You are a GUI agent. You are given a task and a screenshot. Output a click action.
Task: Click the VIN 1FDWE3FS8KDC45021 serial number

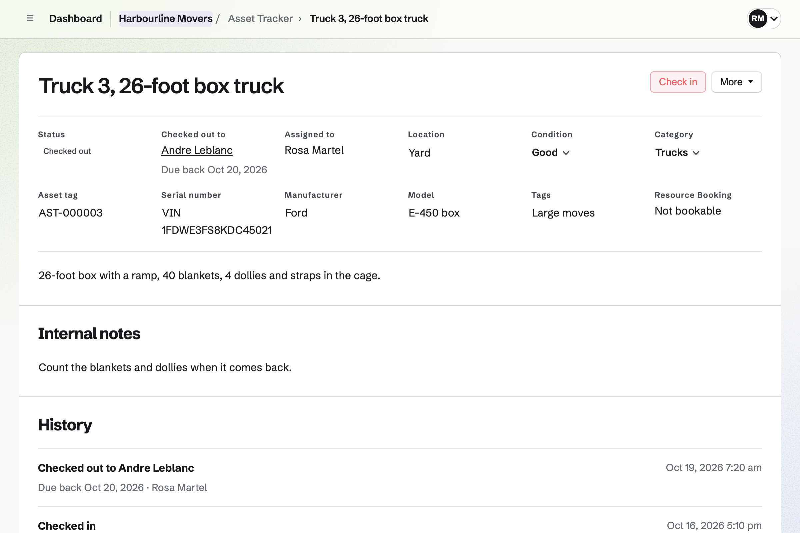(x=217, y=222)
